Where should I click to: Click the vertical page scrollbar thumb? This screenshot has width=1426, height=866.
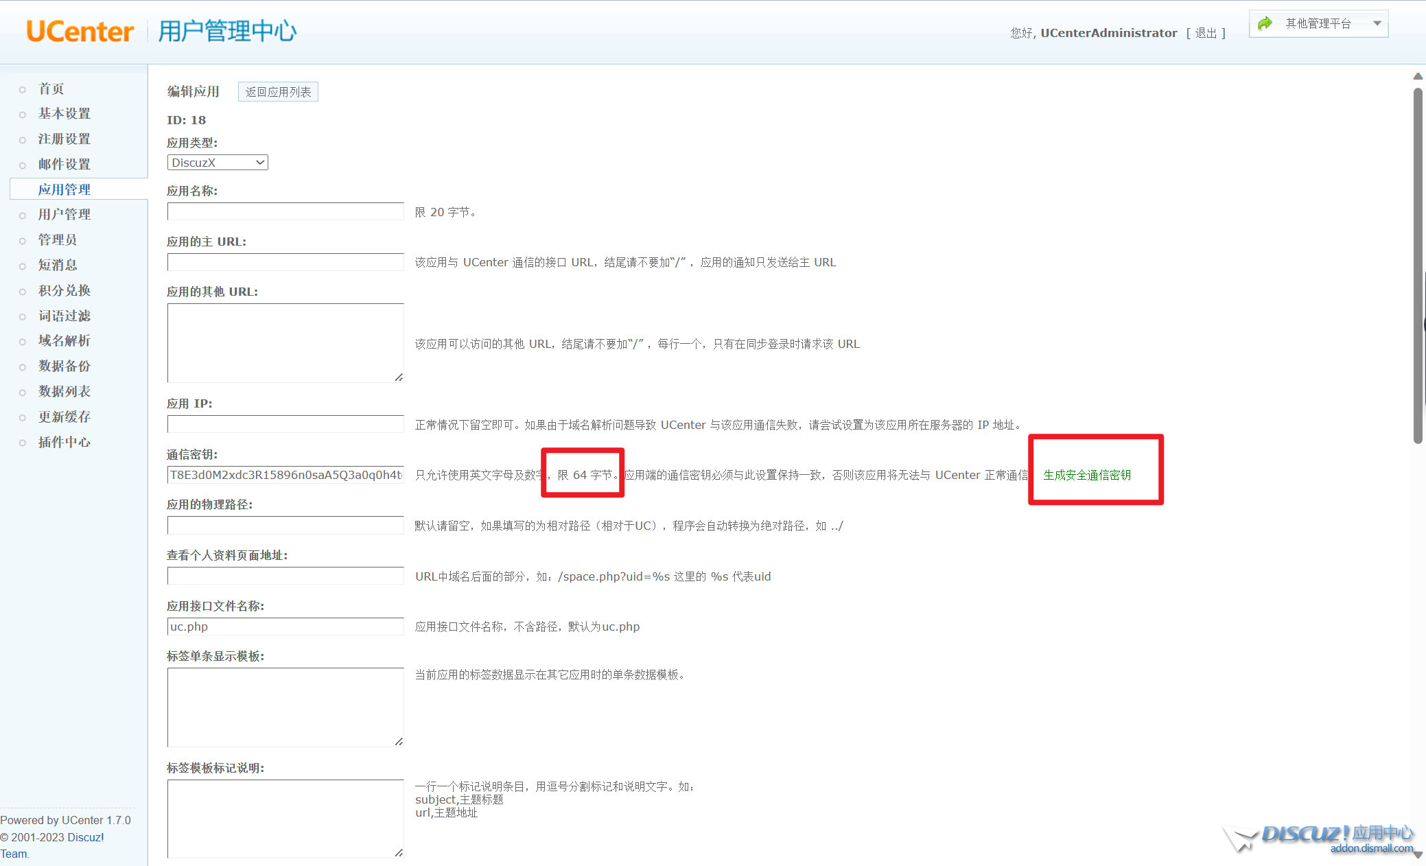point(1418,264)
